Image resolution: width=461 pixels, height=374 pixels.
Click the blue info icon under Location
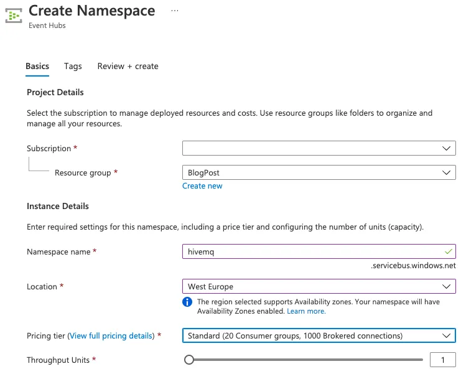tap(187, 302)
